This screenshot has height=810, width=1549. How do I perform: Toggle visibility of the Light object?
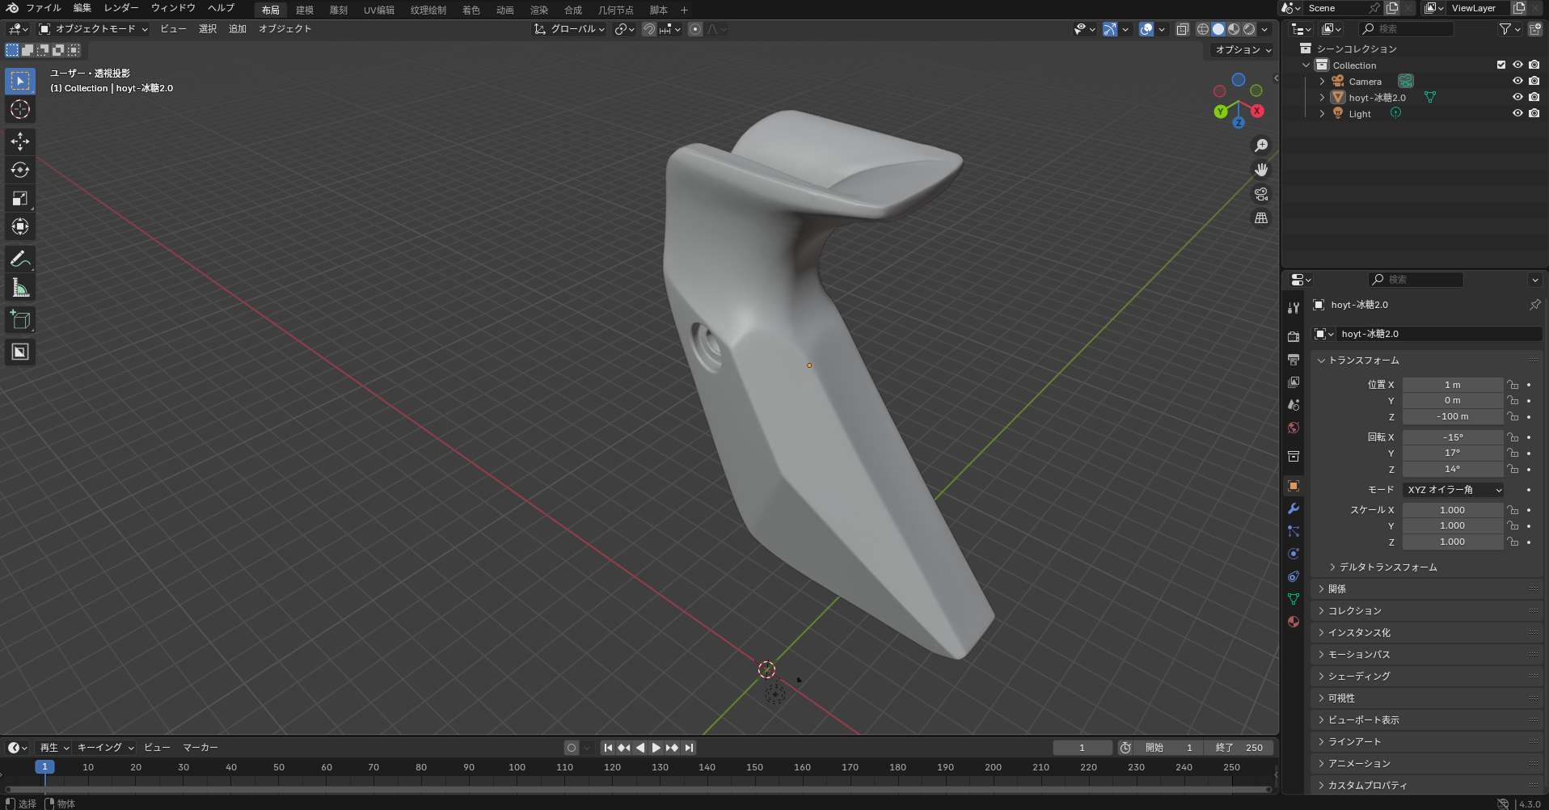pos(1517,113)
